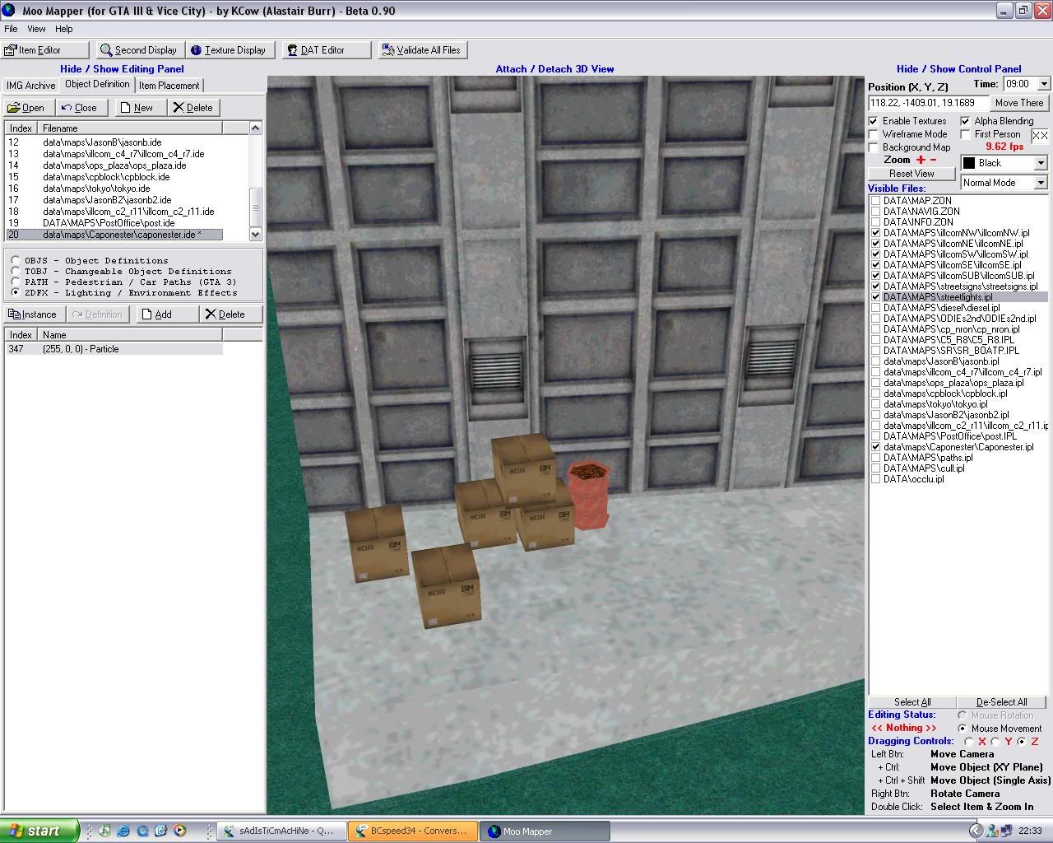Open the Second Display

138,49
